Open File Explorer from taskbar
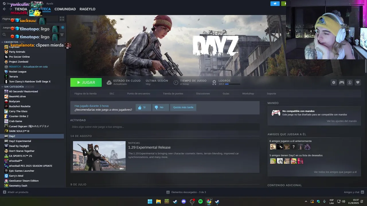The height and width of the screenshot is (206, 367). click(158, 201)
